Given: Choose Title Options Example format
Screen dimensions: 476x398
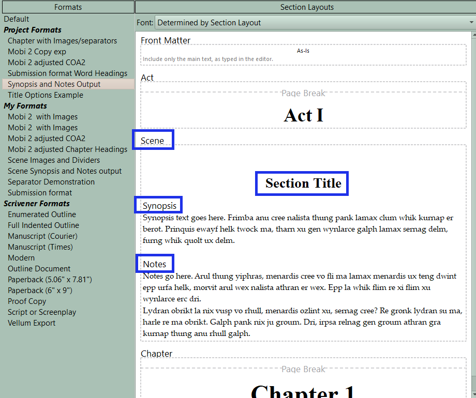Looking at the screenshot, I should (45, 95).
